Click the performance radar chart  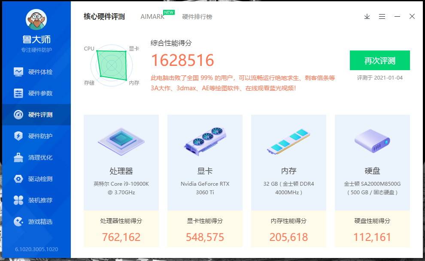[x=112, y=65]
